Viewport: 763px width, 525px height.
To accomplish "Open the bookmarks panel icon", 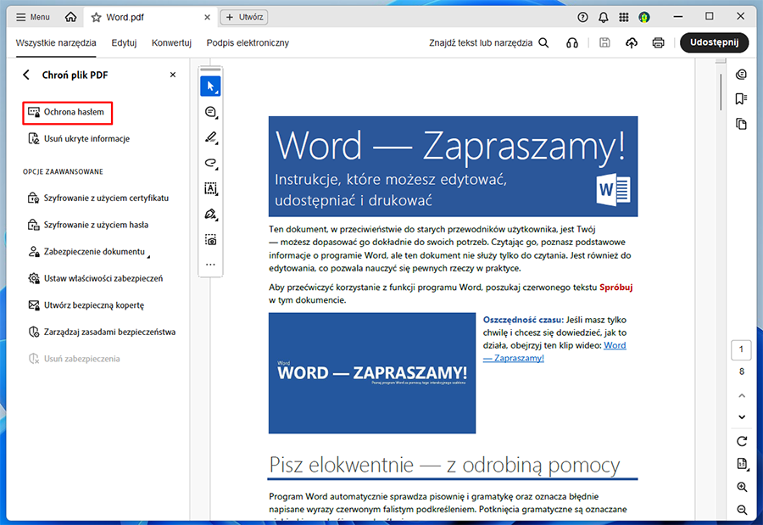I will (x=741, y=99).
